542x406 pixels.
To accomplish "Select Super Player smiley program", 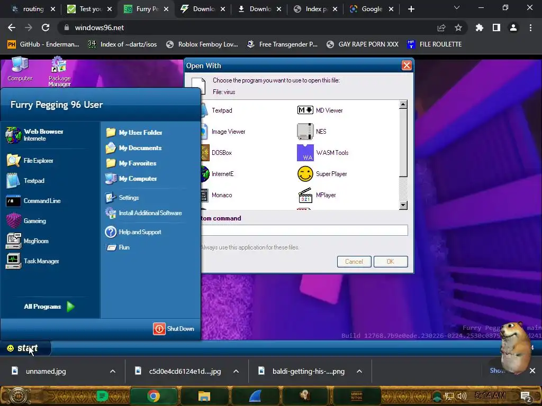I will click(322, 174).
